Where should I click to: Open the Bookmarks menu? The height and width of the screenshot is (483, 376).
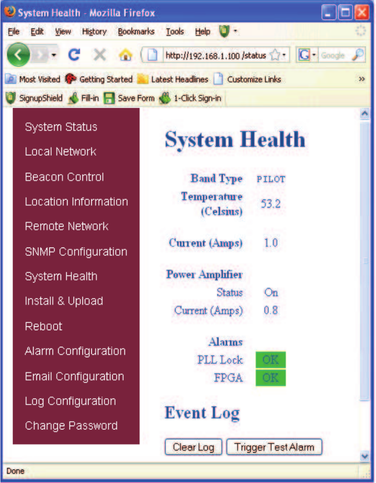pos(136,31)
